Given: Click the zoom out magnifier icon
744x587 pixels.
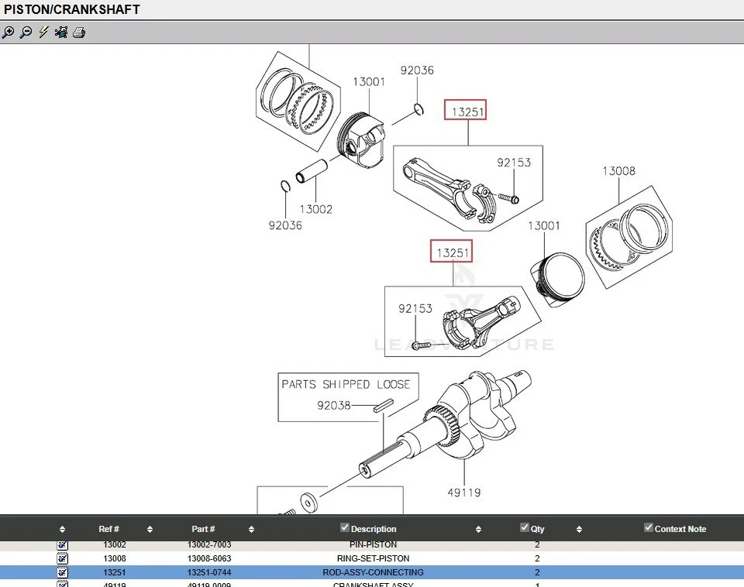Looking at the screenshot, I should [26, 33].
